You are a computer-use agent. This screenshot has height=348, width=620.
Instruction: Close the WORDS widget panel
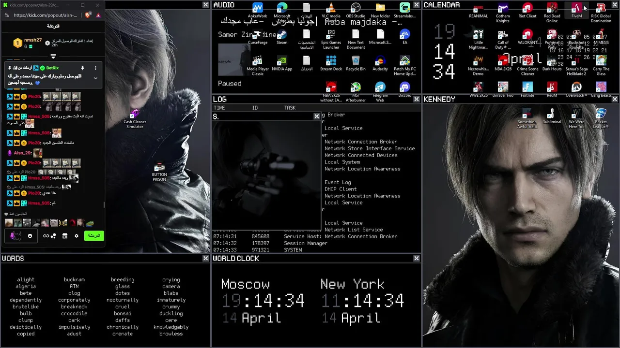(205, 259)
